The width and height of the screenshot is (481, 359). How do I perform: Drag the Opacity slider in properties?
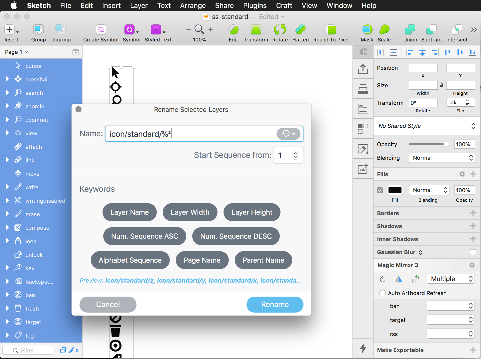(x=445, y=145)
